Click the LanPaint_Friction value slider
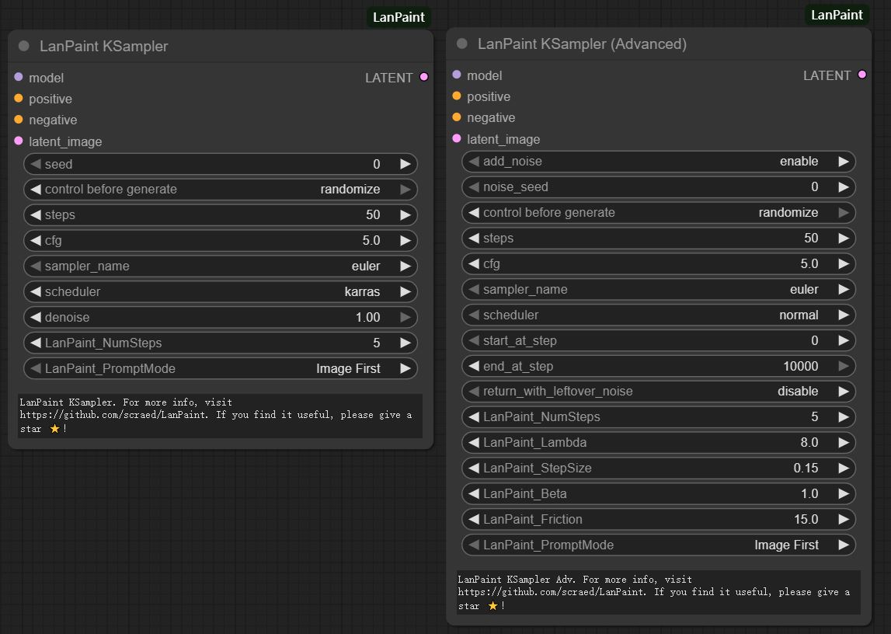Image resolution: width=891 pixels, height=634 pixels. [x=658, y=519]
